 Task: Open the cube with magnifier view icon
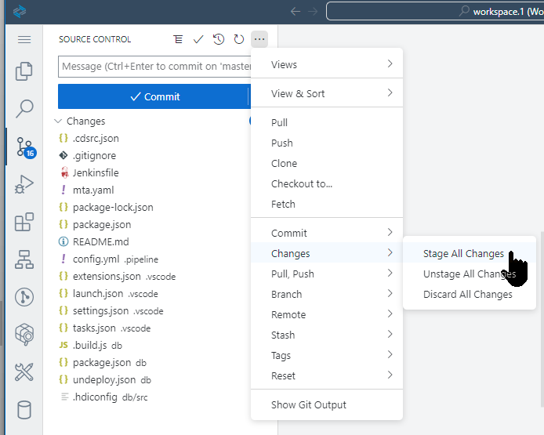click(24, 335)
